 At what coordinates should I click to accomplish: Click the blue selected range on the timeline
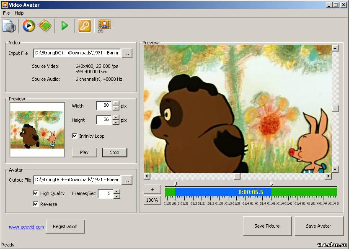[223, 192]
